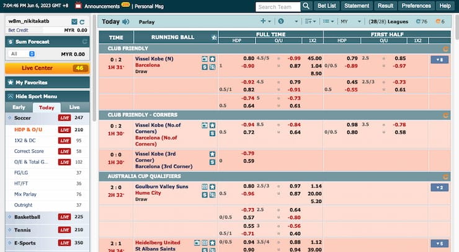Click the yellow Announcements notification badge
This screenshot has width=459, height=252.
(125, 4)
